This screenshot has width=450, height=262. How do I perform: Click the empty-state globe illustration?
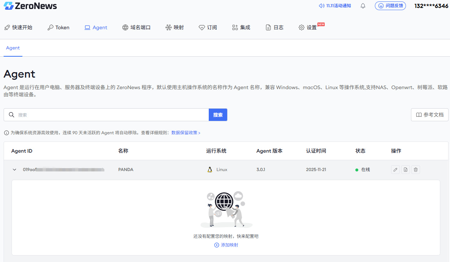[x=226, y=209]
